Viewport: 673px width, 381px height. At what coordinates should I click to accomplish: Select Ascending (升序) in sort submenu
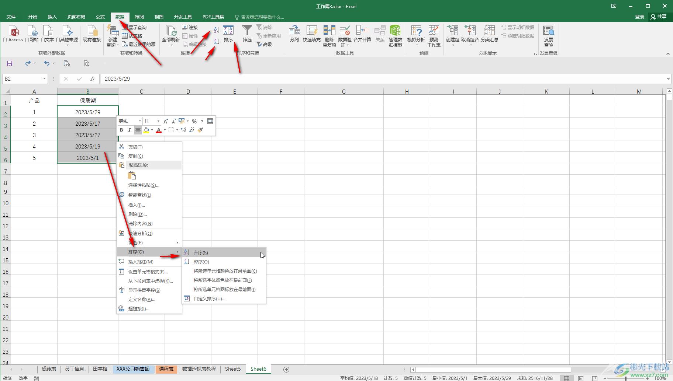tap(224, 252)
